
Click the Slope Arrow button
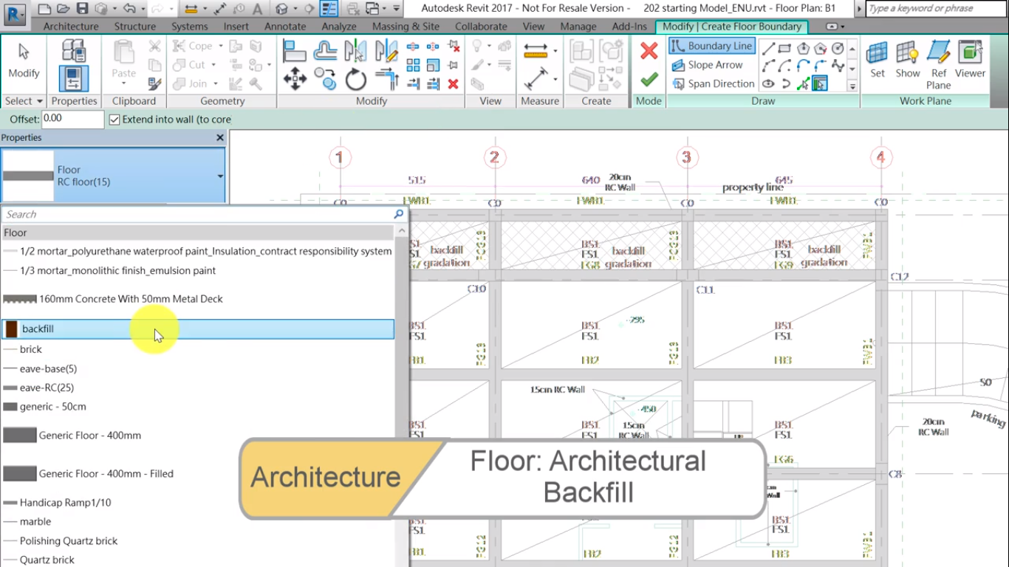[706, 65]
